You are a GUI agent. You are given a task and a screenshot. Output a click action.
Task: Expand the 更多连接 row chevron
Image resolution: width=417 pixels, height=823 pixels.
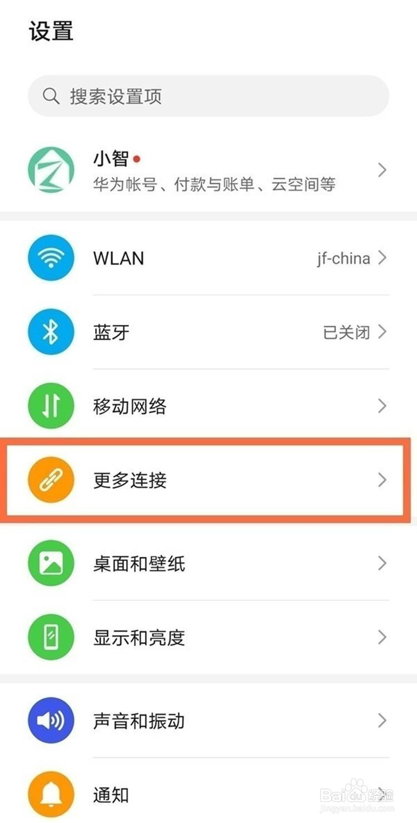(382, 480)
